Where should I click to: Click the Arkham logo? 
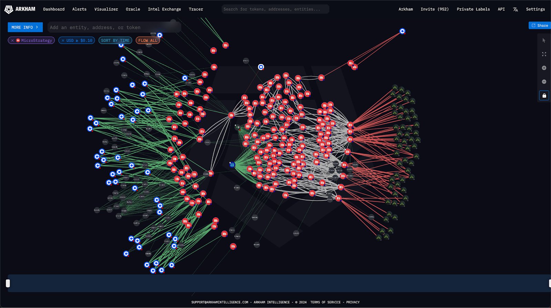pos(20,9)
